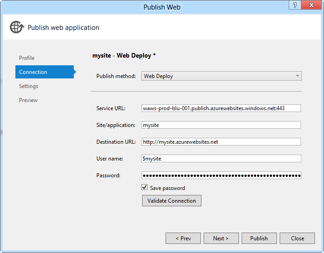Dismiss the dialog via the Close button
The height and width of the screenshot is (253, 324).
(297, 238)
